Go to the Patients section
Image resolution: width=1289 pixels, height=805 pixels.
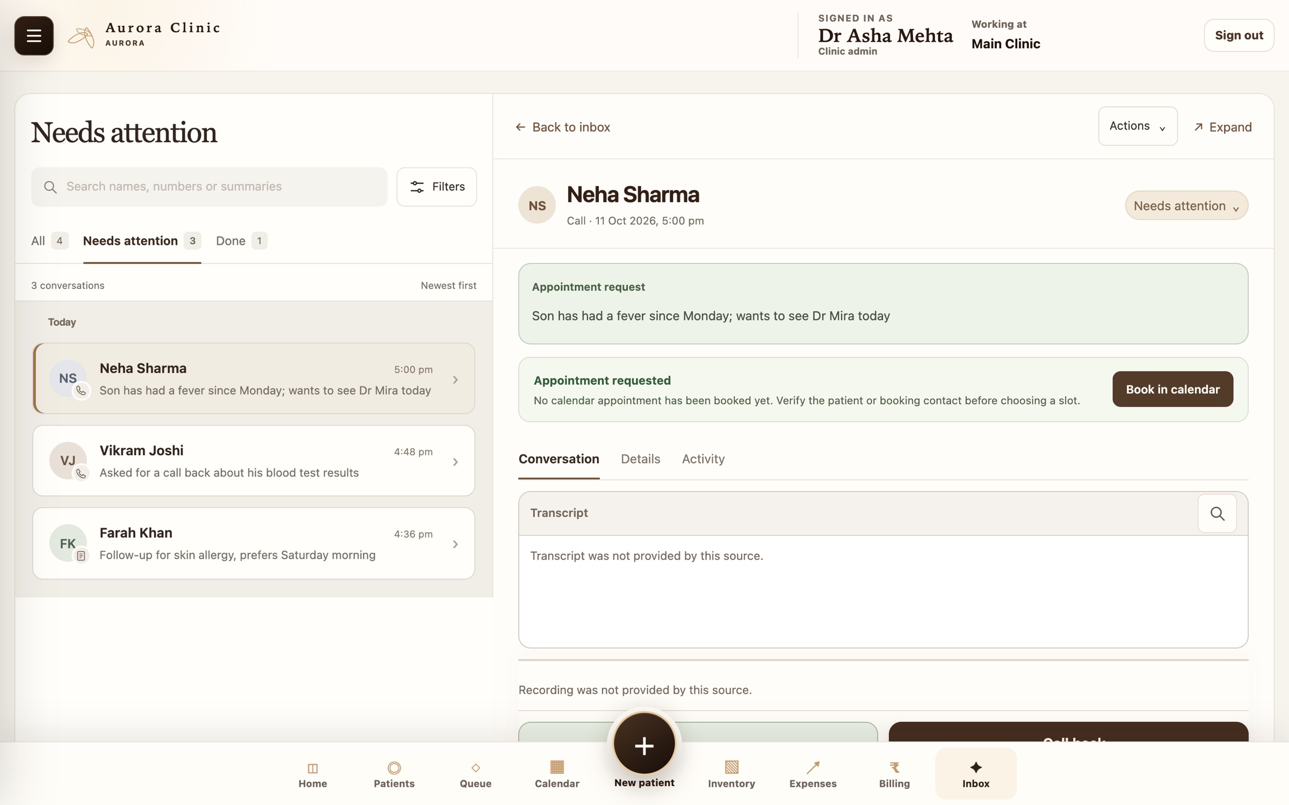(x=394, y=774)
